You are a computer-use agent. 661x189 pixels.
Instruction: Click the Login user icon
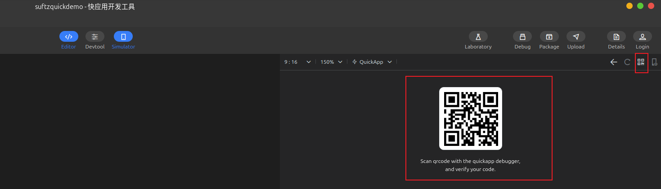coord(642,37)
